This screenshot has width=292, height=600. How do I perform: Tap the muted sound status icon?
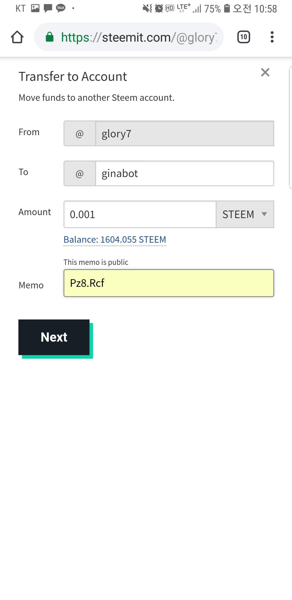point(147,8)
